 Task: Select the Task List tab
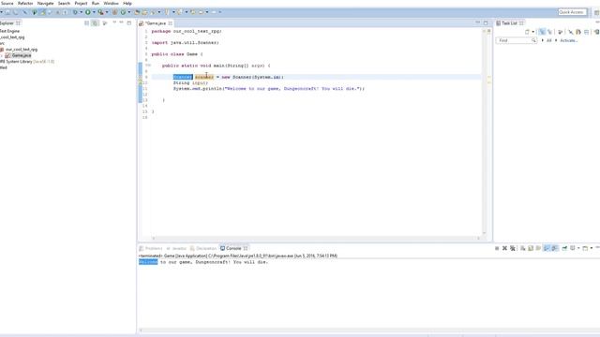click(509, 23)
